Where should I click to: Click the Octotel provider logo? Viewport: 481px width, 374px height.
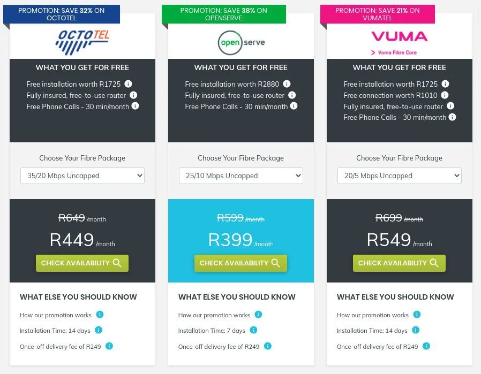(82, 42)
